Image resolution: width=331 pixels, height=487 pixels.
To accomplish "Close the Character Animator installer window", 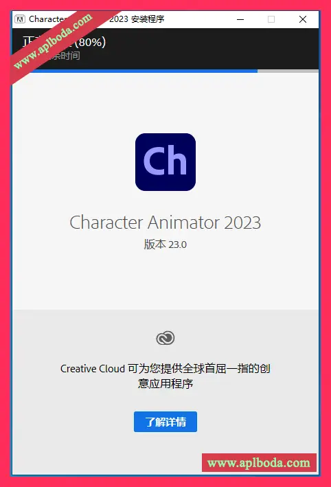I will point(303,19).
